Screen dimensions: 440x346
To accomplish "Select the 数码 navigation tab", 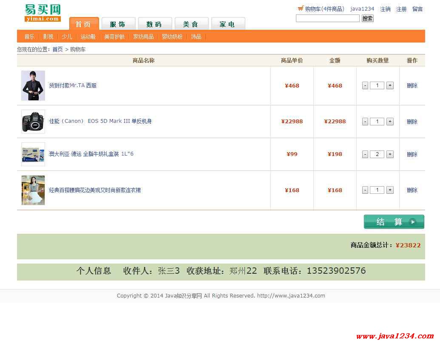I will 154,24.
